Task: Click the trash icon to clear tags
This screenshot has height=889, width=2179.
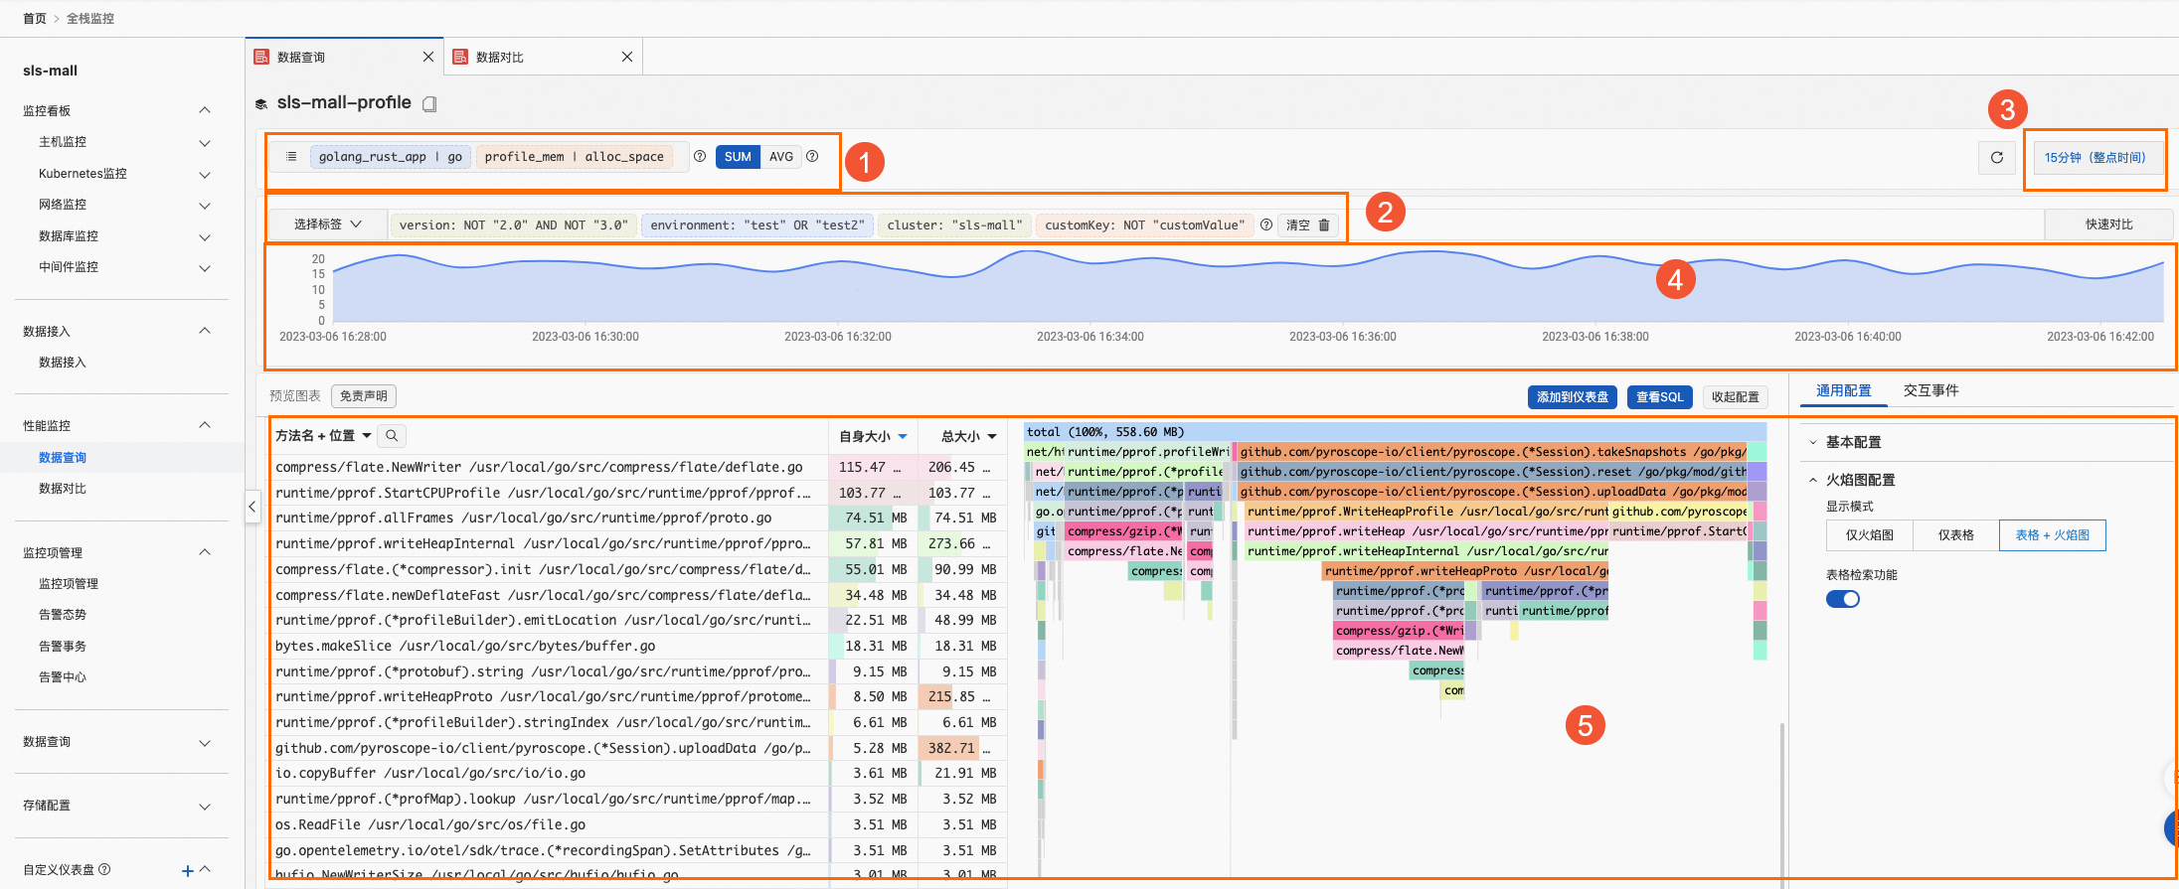Action: [x=1324, y=224]
